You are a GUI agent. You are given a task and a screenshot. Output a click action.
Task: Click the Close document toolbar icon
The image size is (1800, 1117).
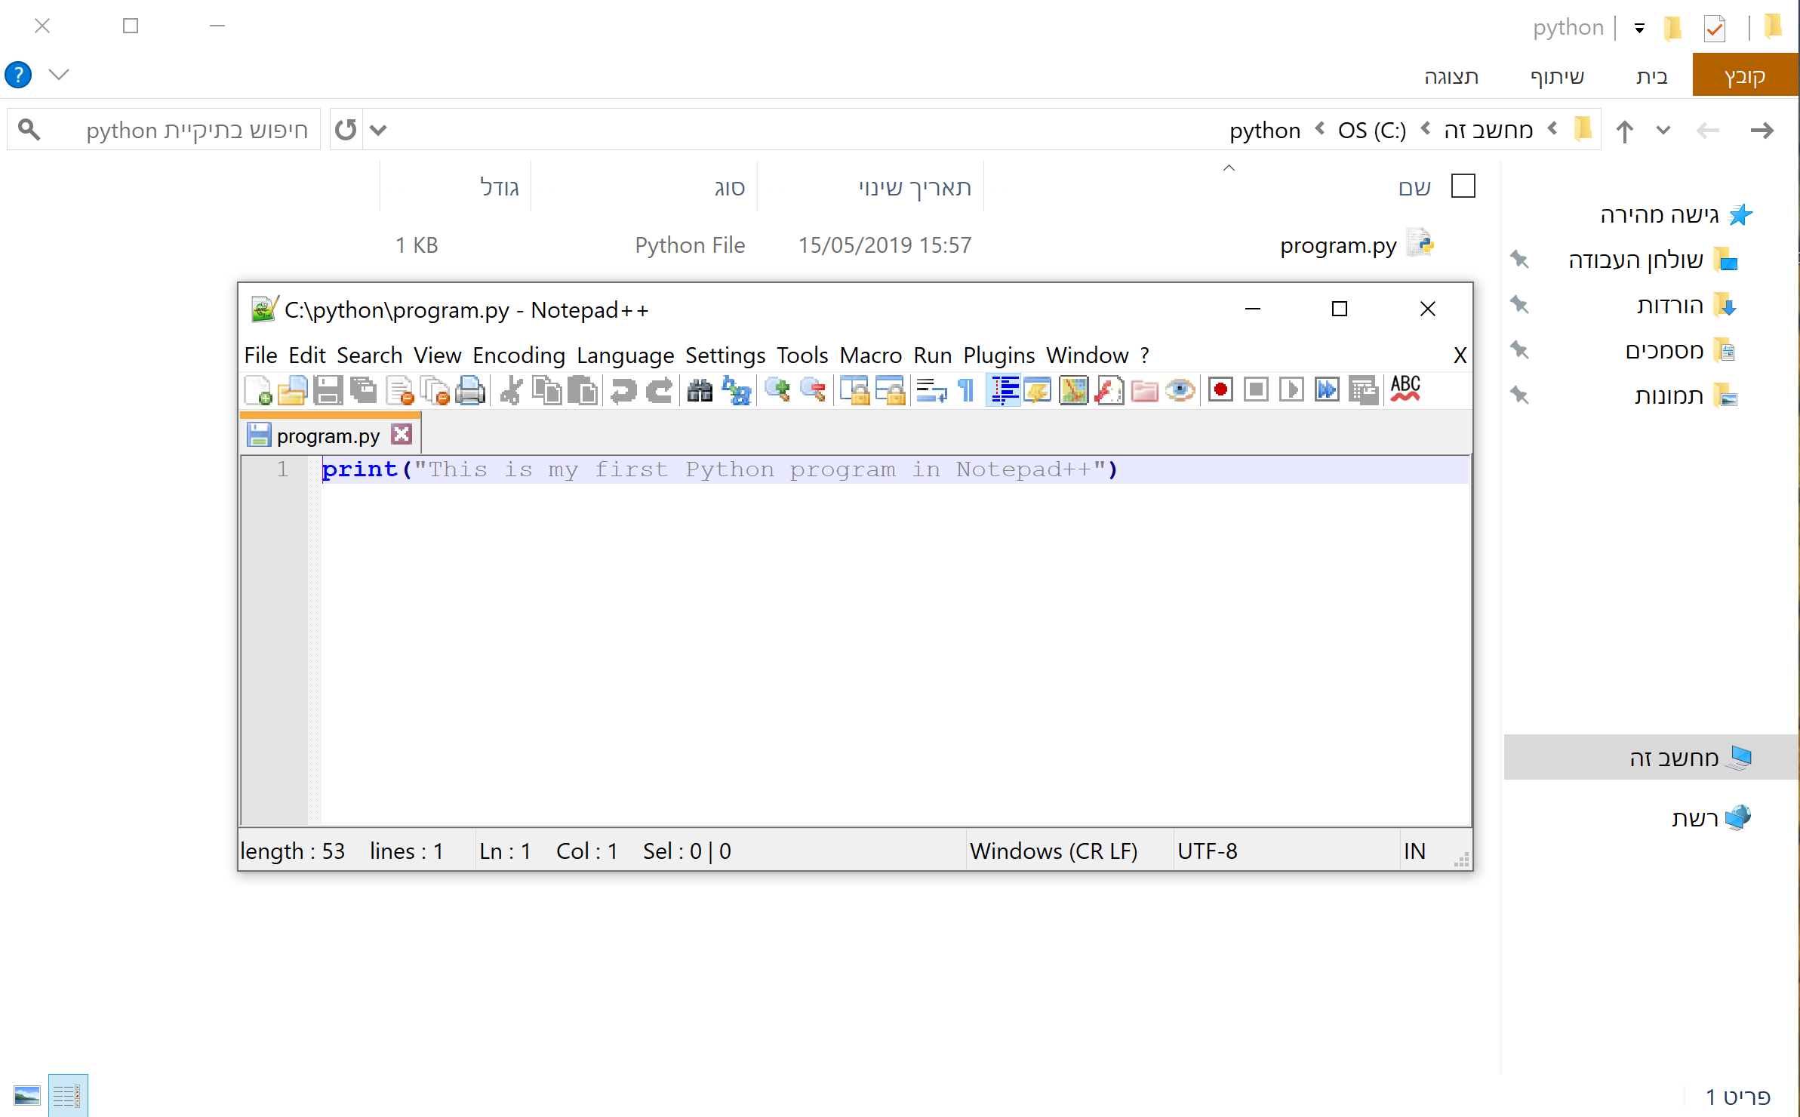tap(400, 390)
